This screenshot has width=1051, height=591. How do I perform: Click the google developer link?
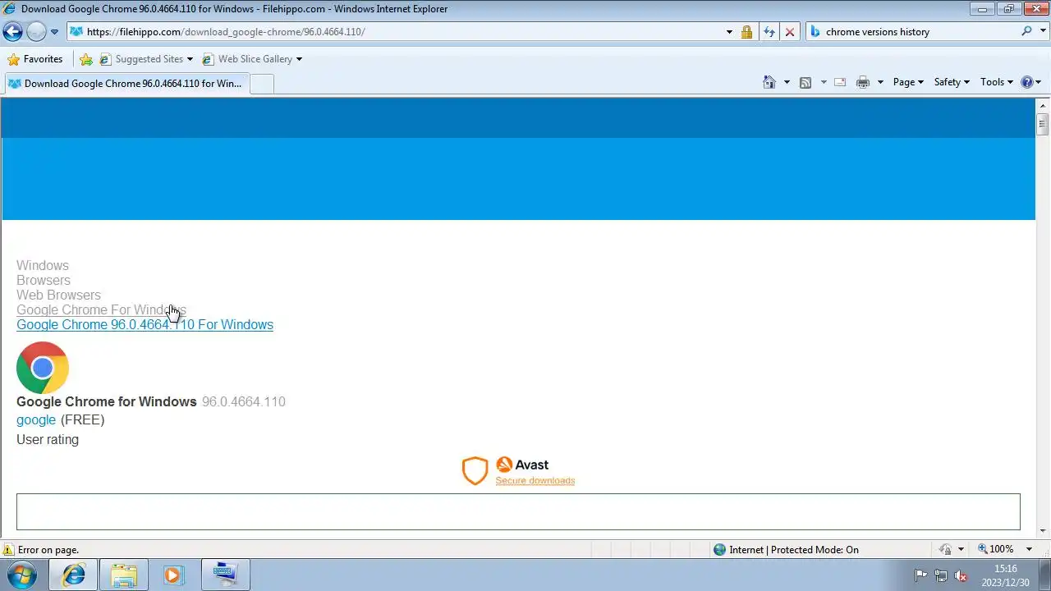click(x=36, y=419)
